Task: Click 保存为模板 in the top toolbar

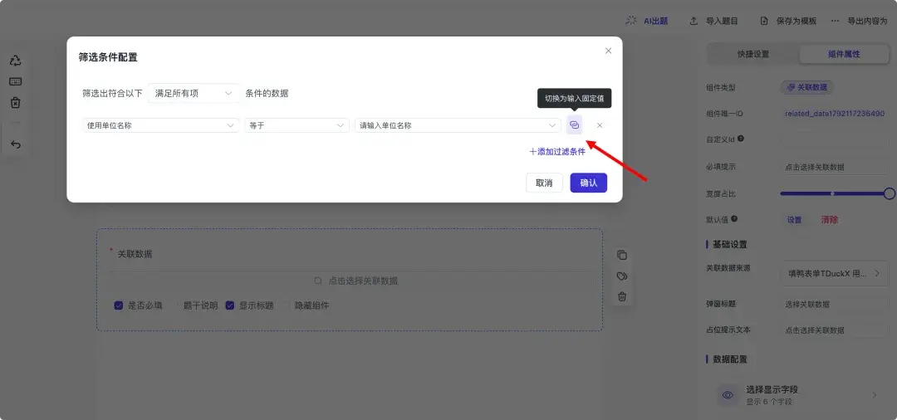Action: point(787,21)
